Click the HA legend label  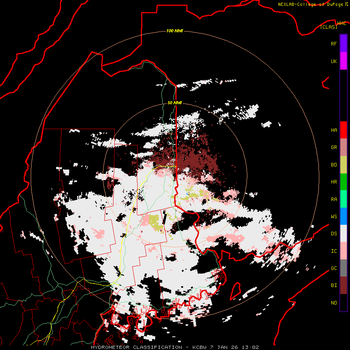click(334, 130)
